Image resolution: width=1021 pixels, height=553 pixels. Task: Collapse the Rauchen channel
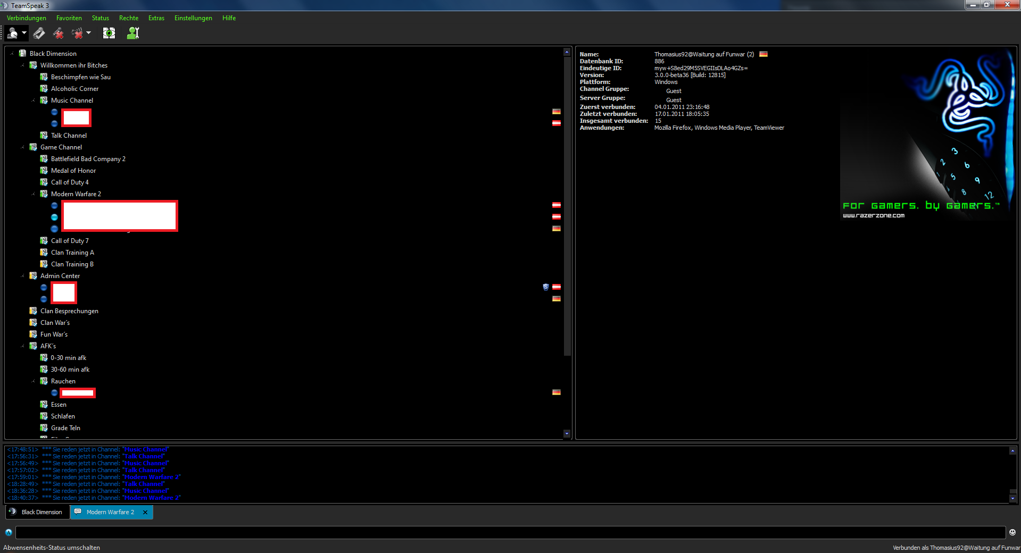[34, 381]
